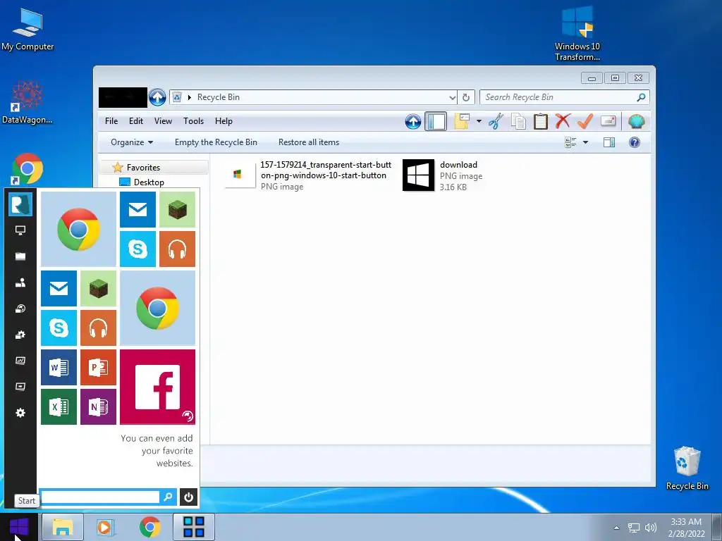
Task: Open the OneNote tile in Start menu
Action: [x=98, y=406]
